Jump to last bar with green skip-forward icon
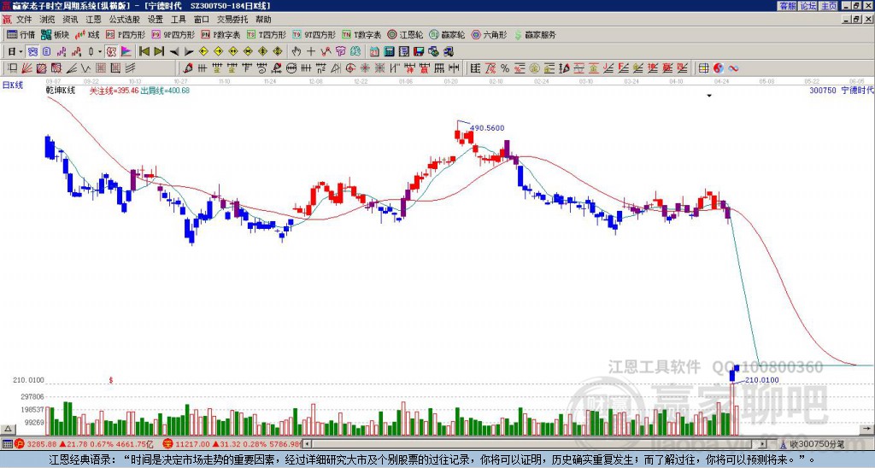The image size is (875, 468). point(160,51)
